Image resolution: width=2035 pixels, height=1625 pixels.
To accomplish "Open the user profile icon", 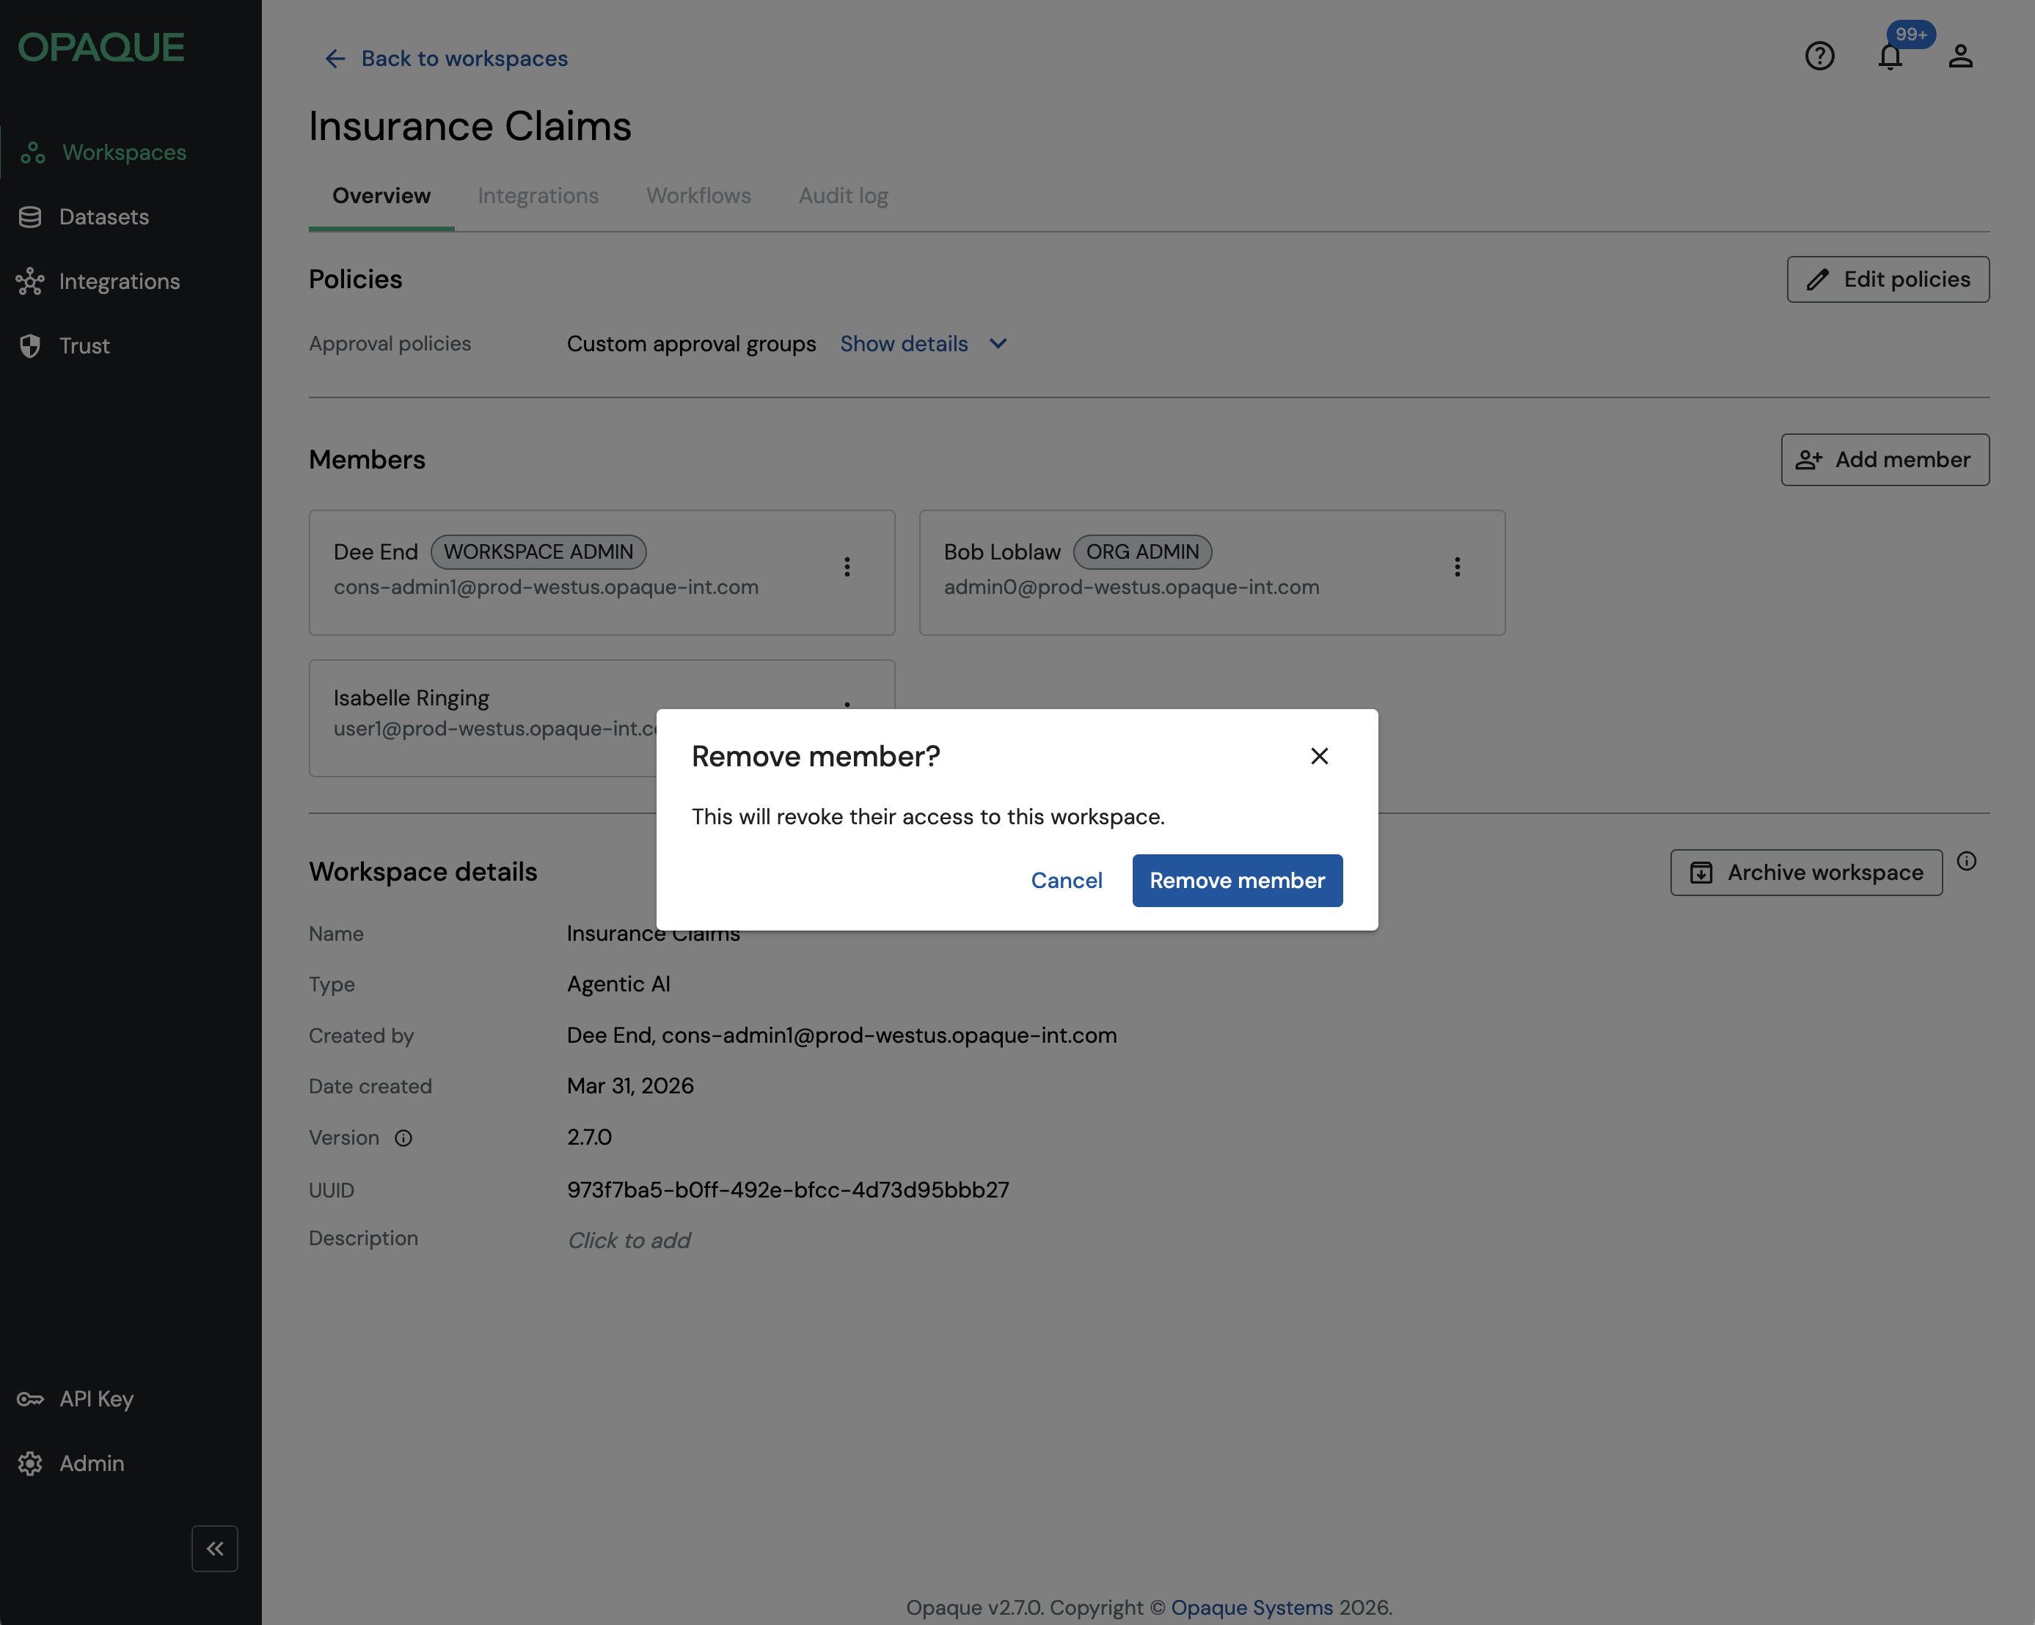I will click(x=1960, y=56).
